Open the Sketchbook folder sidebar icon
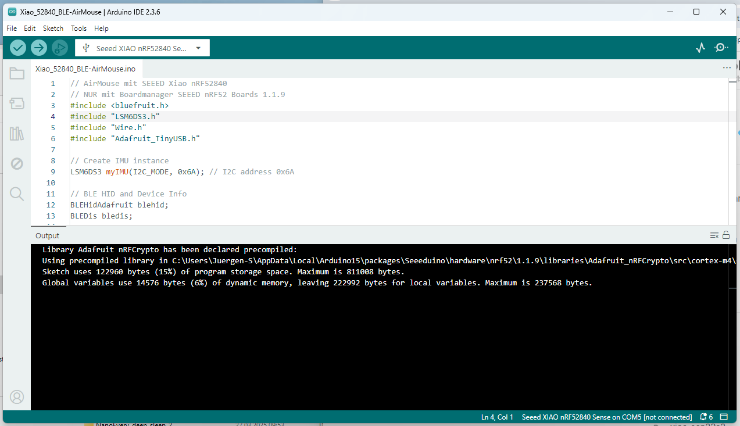 [x=17, y=74]
